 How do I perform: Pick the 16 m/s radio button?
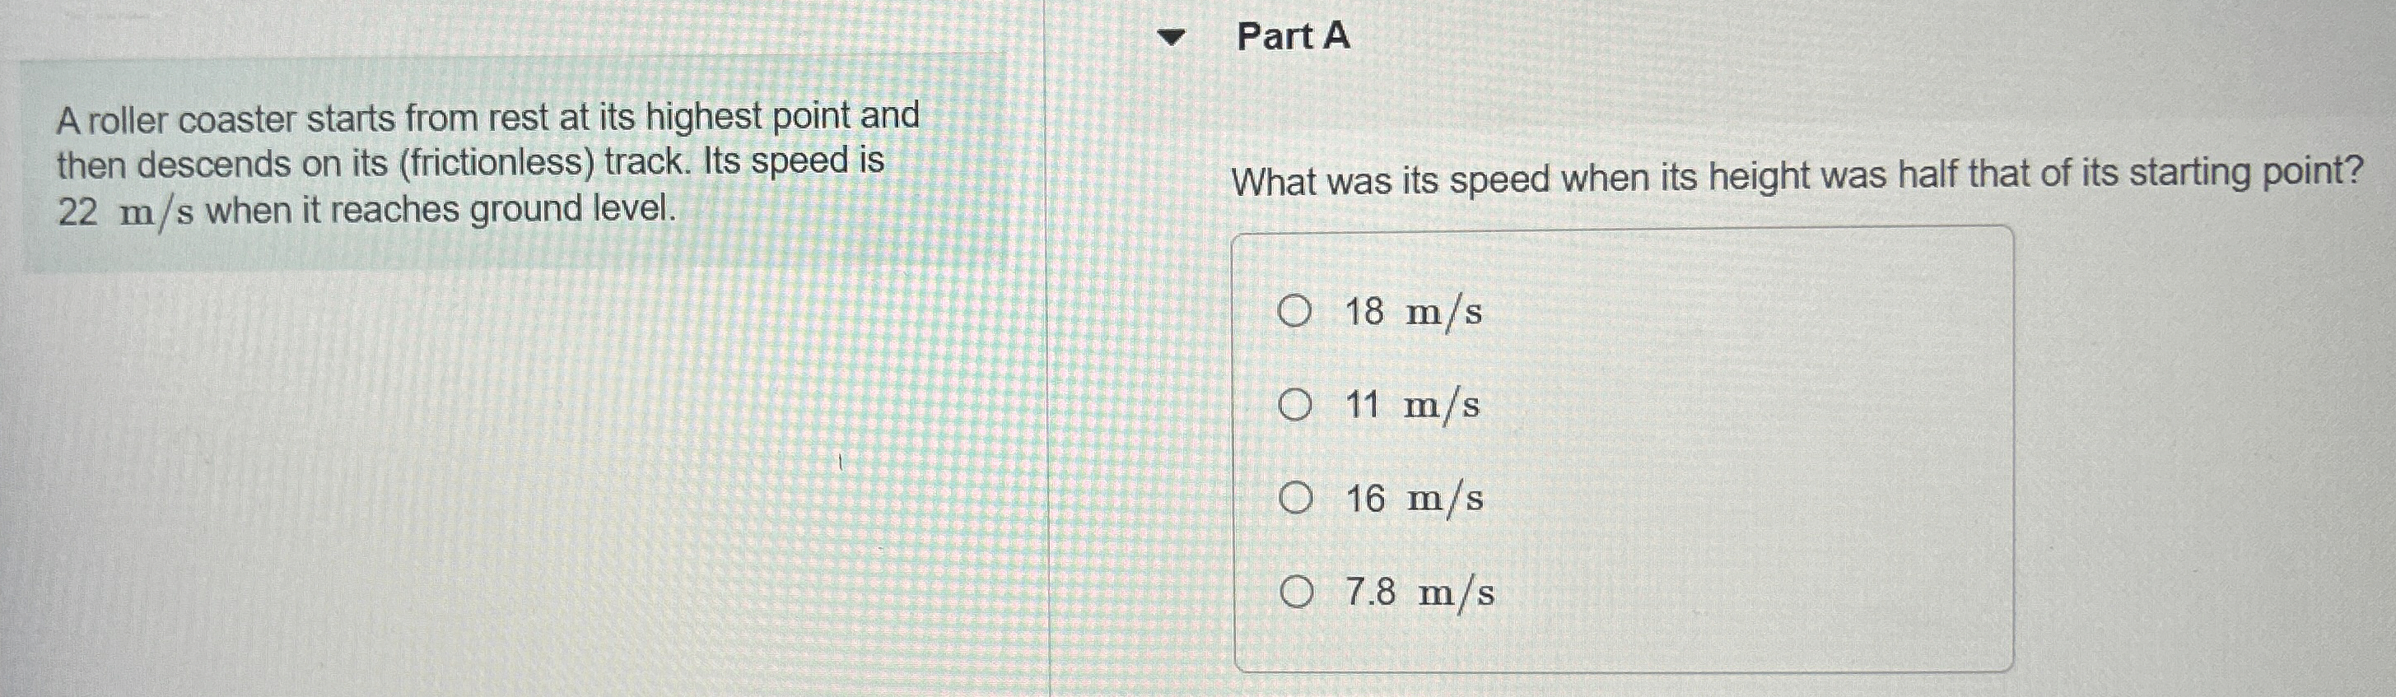(x=1294, y=499)
